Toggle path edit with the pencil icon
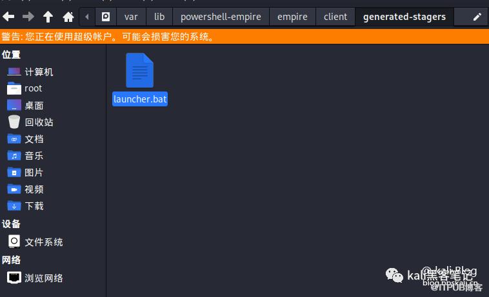 click(477, 17)
